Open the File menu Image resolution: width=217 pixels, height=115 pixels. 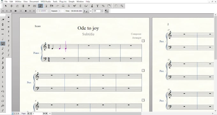[6, 2]
